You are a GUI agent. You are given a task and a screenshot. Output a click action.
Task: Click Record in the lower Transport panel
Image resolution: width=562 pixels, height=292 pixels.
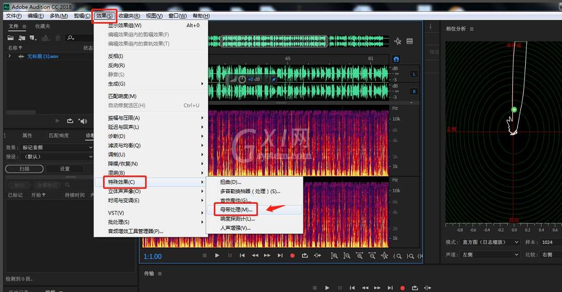click(x=403, y=288)
